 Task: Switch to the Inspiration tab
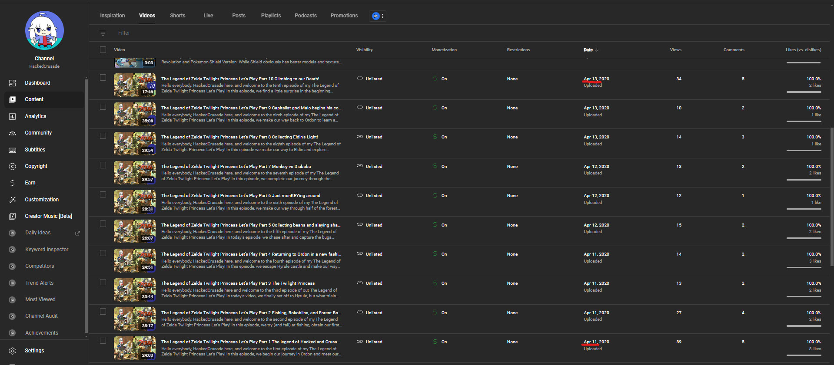point(113,16)
